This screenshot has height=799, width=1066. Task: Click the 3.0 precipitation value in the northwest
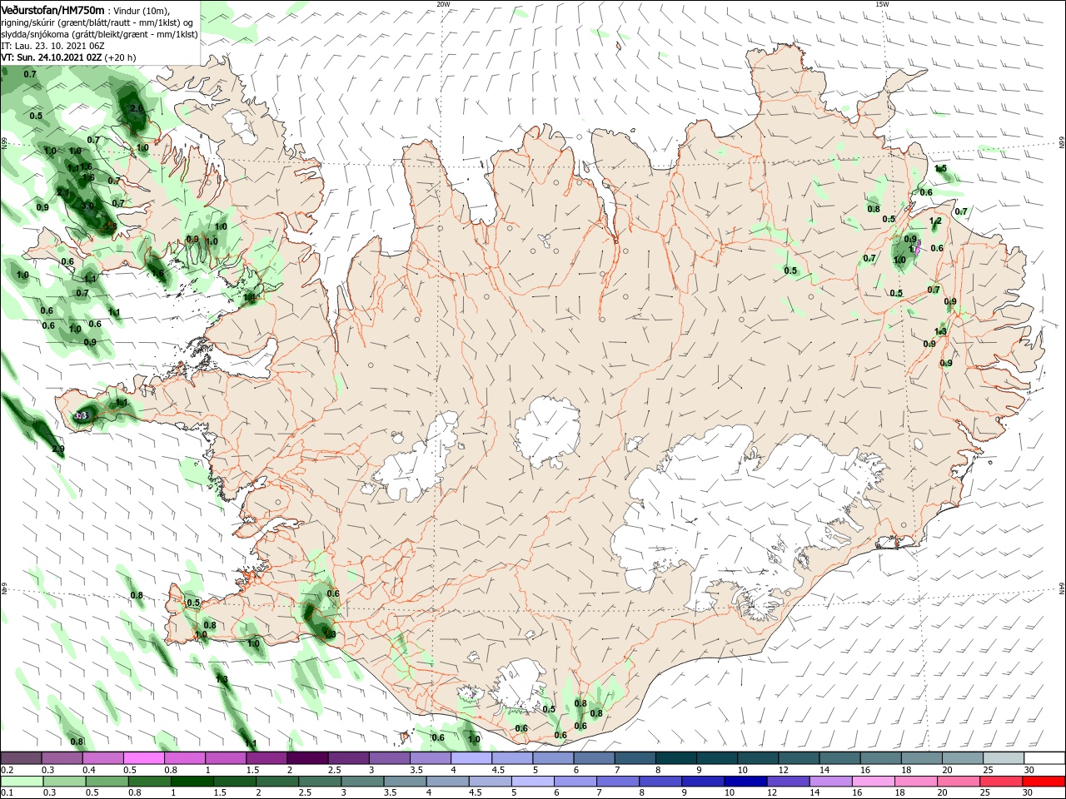click(x=87, y=205)
